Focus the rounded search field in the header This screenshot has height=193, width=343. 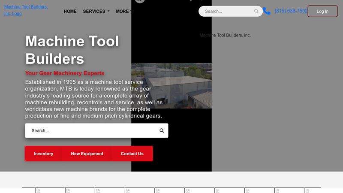coord(227,12)
